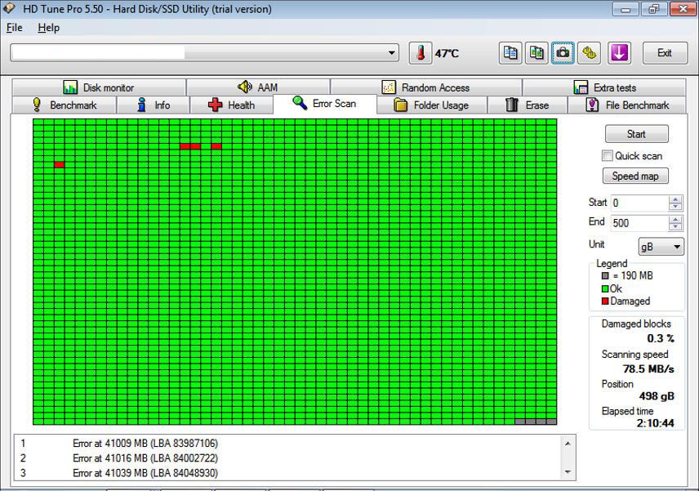Select the Error Scan tab
This screenshot has width=699, height=491.
point(324,104)
